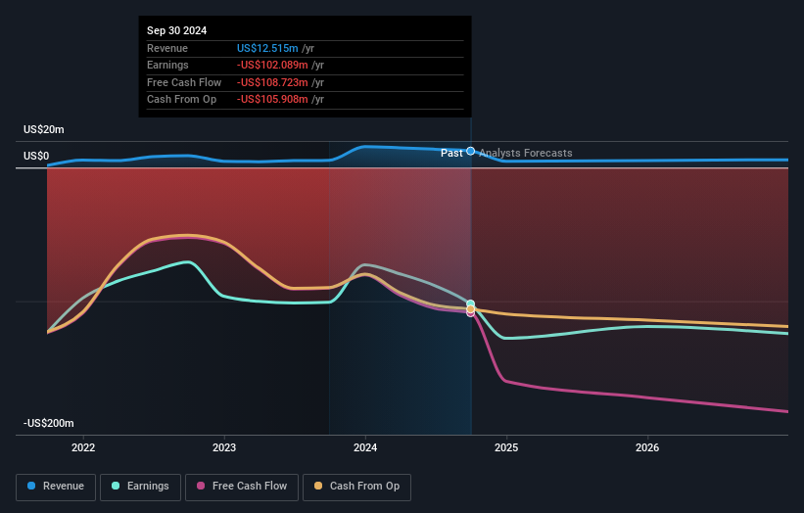Click the 2026 x-axis label
804x513 pixels.
pyautogui.click(x=647, y=448)
